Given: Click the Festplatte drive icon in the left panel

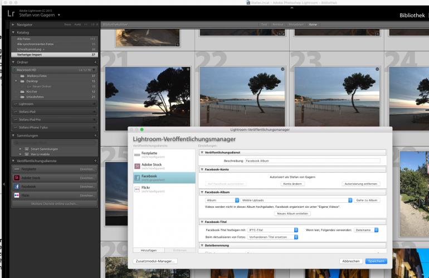Looking at the screenshot, I should coord(17,169).
